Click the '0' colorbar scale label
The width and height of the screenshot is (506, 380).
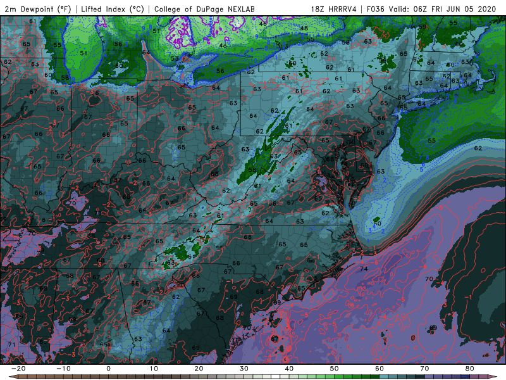click(x=108, y=369)
